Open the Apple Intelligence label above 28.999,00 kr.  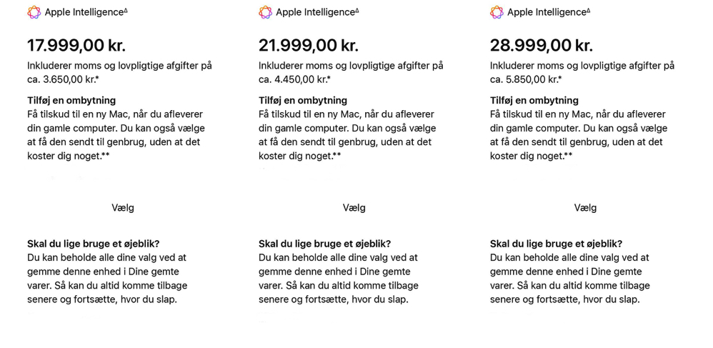pyautogui.click(x=547, y=12)
